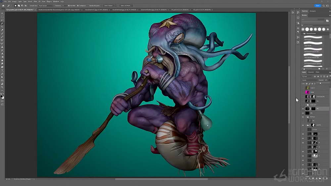
Task: Select the Zoom tool
Action: click(2, 87)
